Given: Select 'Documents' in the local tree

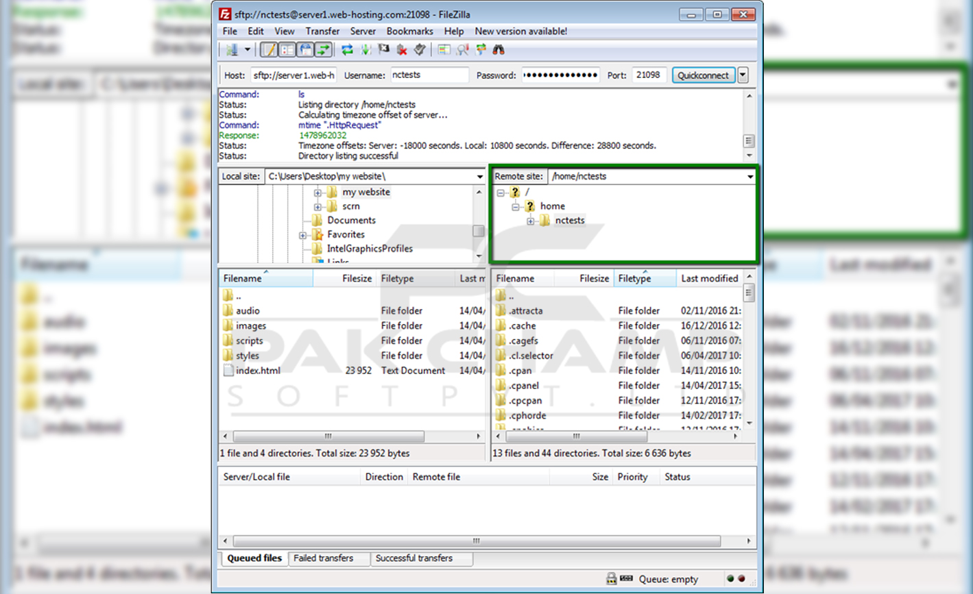Looking at the screenshot, I should 351,221.
